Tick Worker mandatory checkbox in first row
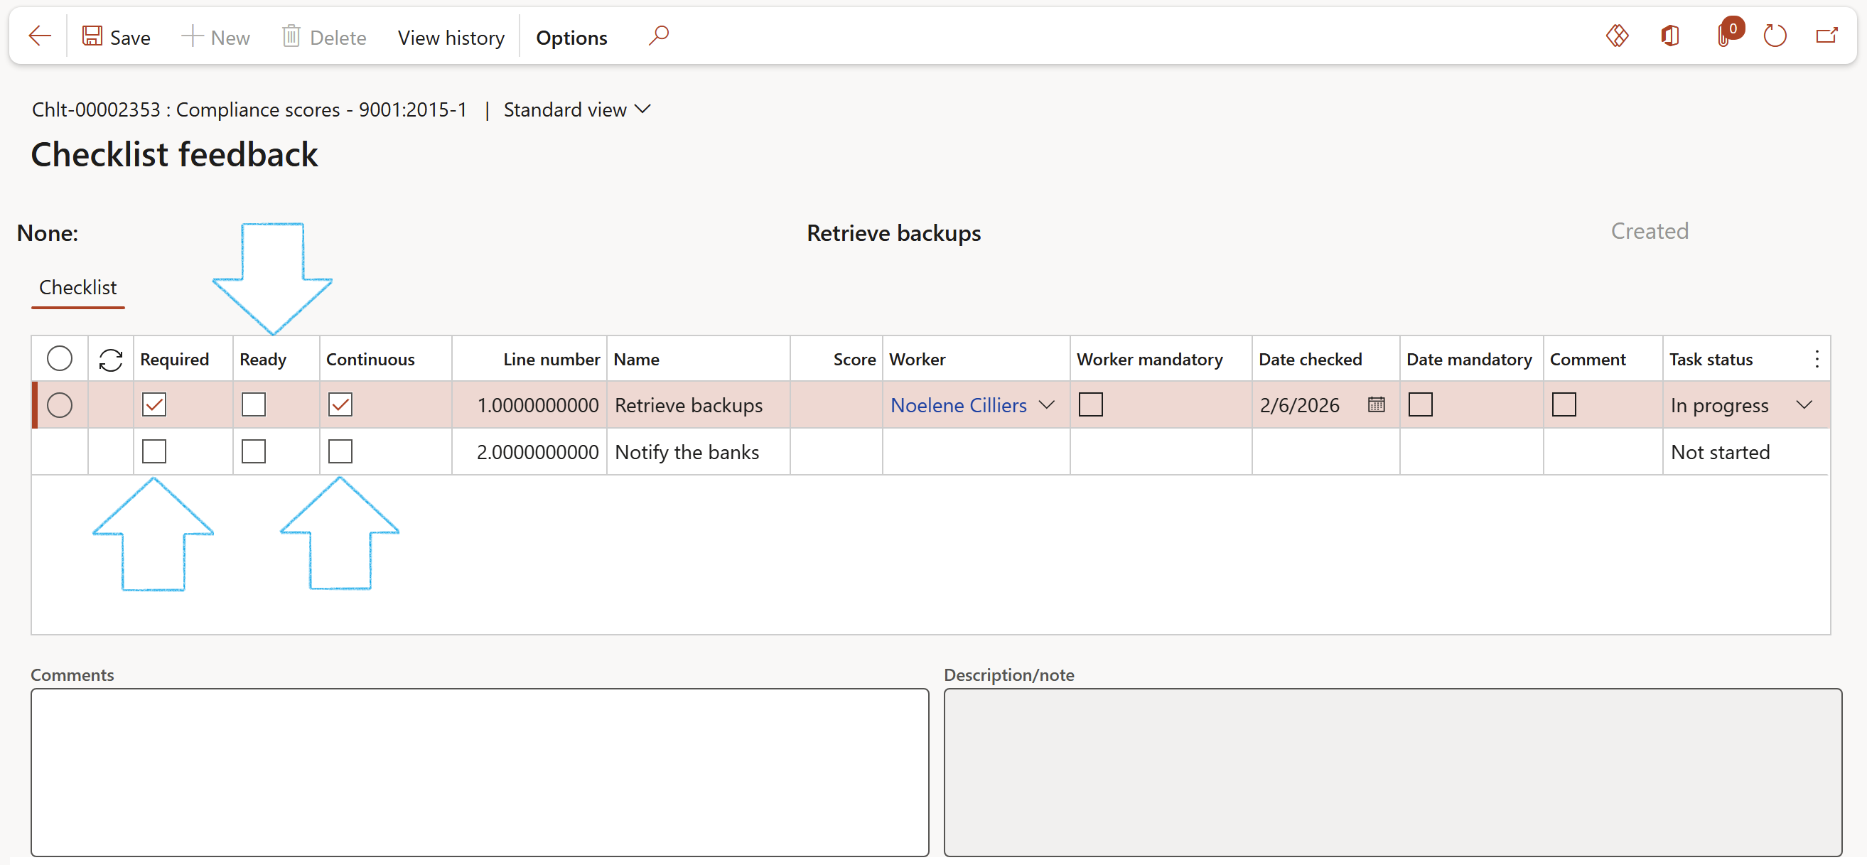 (1090, 404)
